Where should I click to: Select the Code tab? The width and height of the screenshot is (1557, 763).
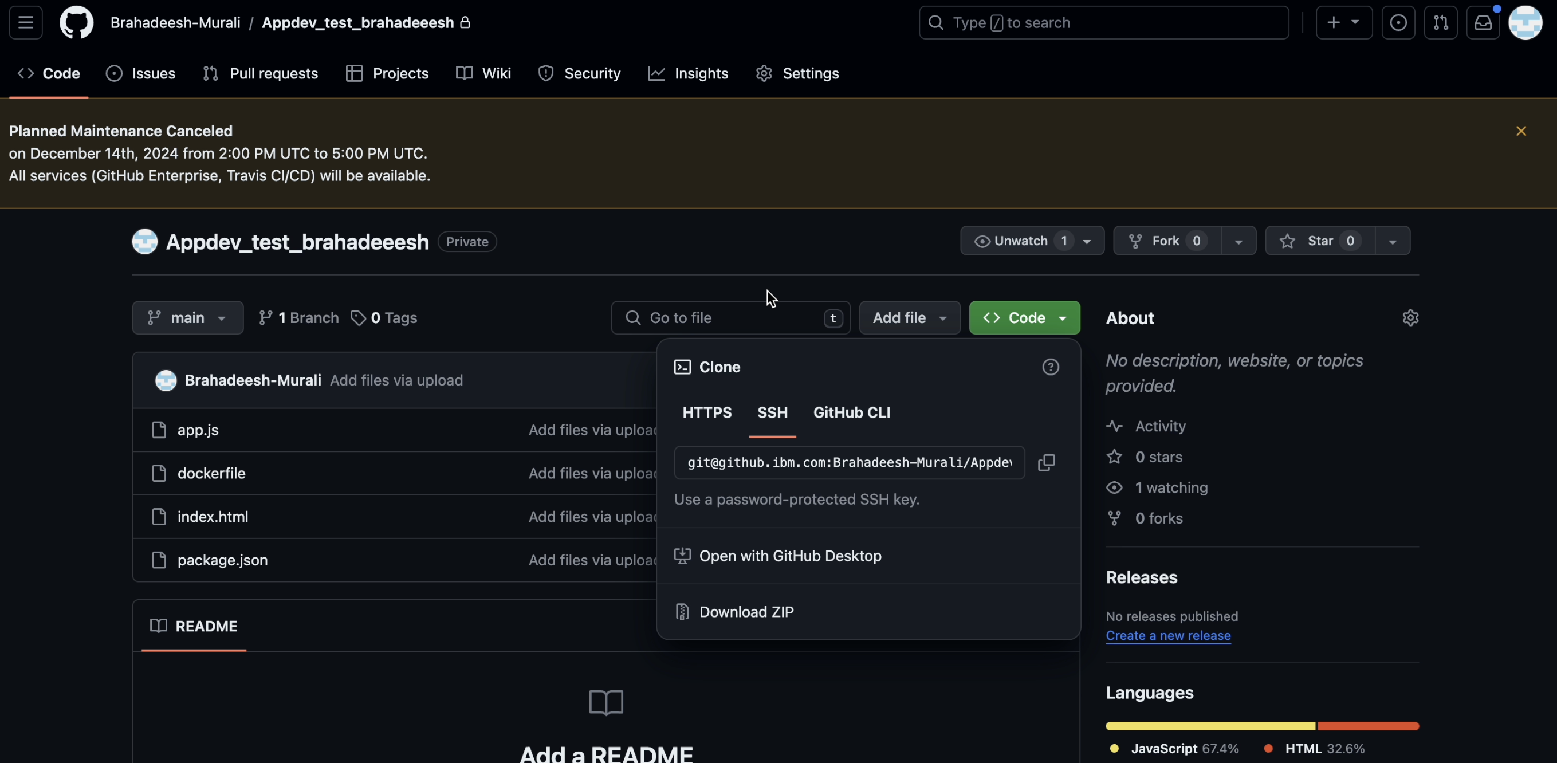tap(48, 73)
